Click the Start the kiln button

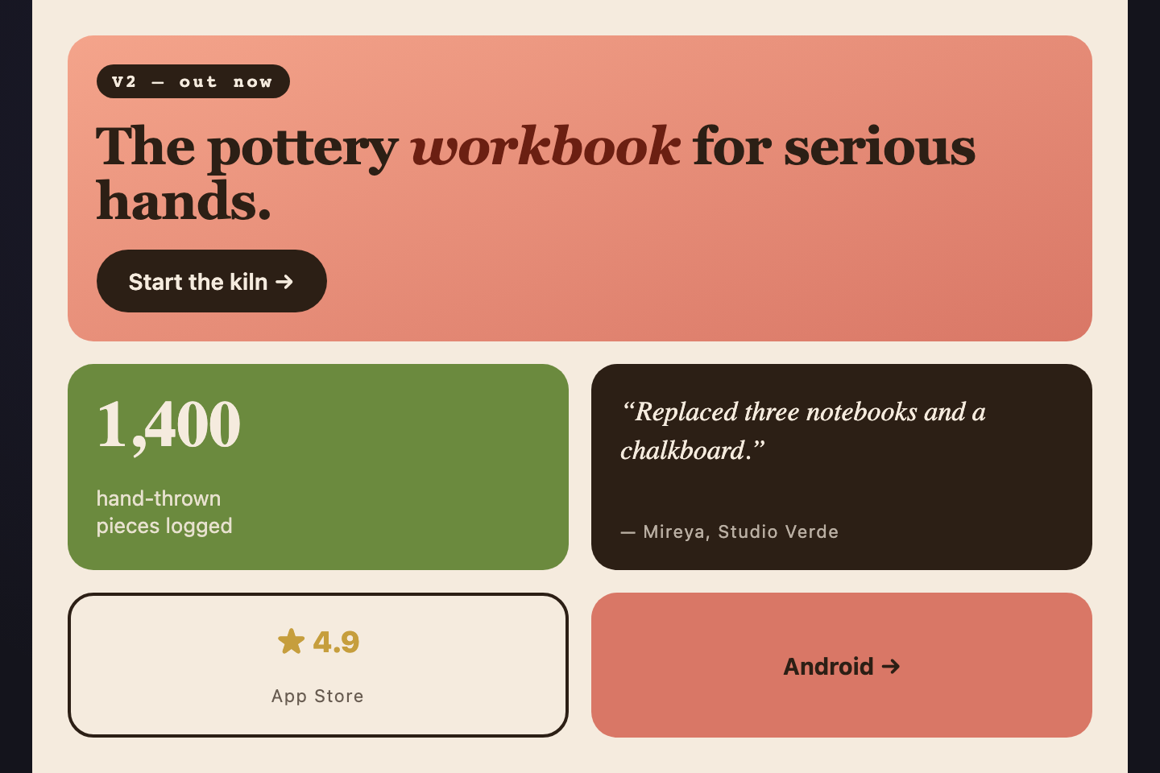[x=211, y=281]
